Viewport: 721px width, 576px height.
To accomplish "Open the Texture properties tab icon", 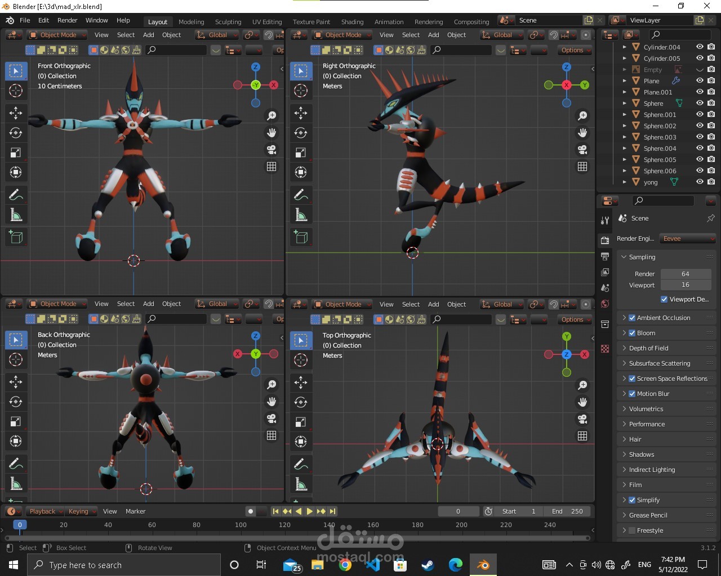I will 605,349.
